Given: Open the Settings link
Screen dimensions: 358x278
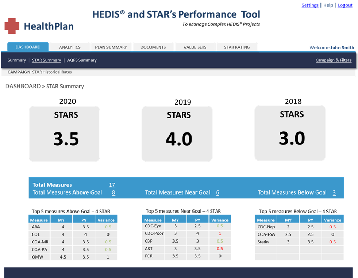Looking at the screenshot, I should (310, 5).
